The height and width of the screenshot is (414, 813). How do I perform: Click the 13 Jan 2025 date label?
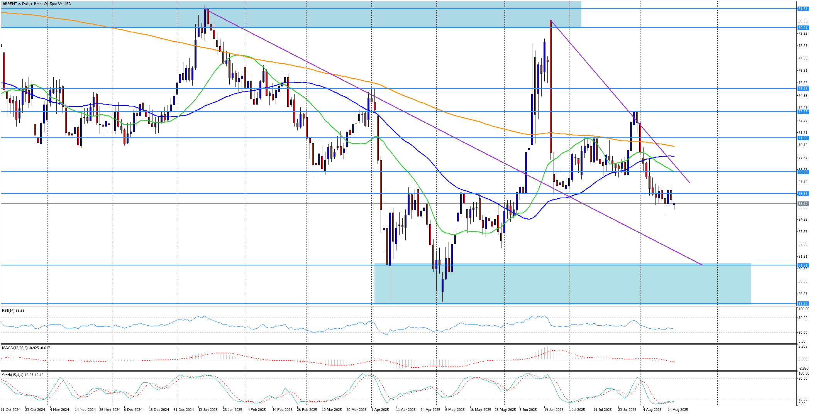(208, 409)
